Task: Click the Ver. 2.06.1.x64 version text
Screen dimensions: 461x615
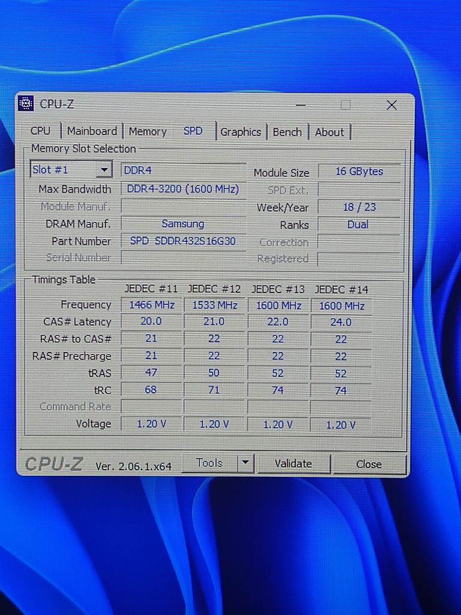Action: pyautogui.click(x=134, y=466)
